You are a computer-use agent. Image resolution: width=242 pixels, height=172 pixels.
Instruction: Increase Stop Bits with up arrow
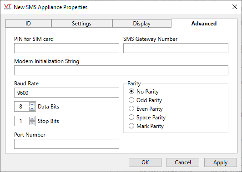pos(32,119)
